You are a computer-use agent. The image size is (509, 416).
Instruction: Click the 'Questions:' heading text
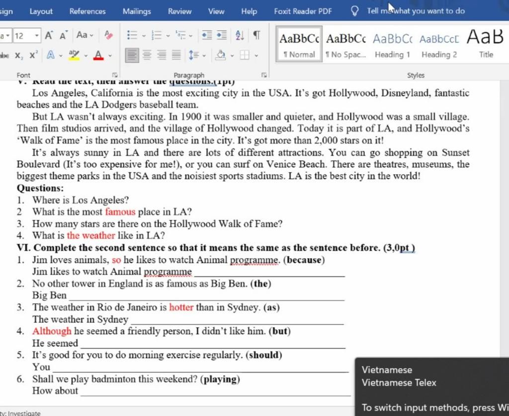tap(40, 188)
